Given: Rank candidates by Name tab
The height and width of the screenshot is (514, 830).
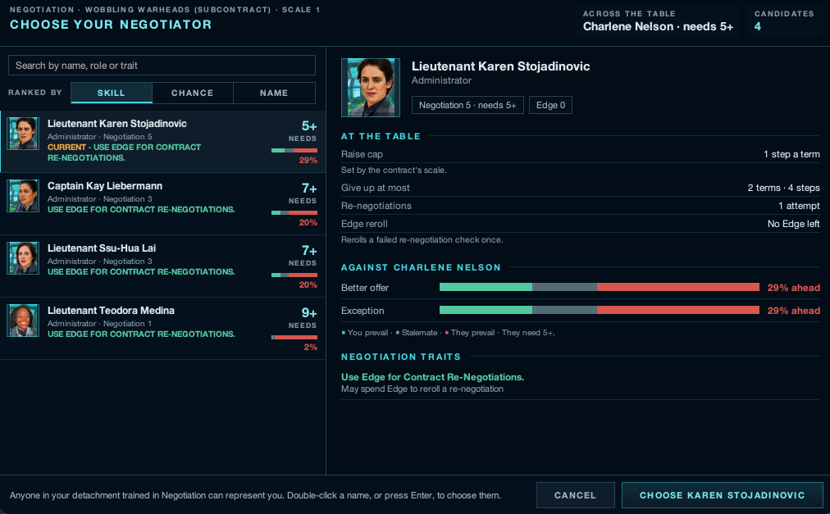Looking at the screenshot, I should pos(274,93).
